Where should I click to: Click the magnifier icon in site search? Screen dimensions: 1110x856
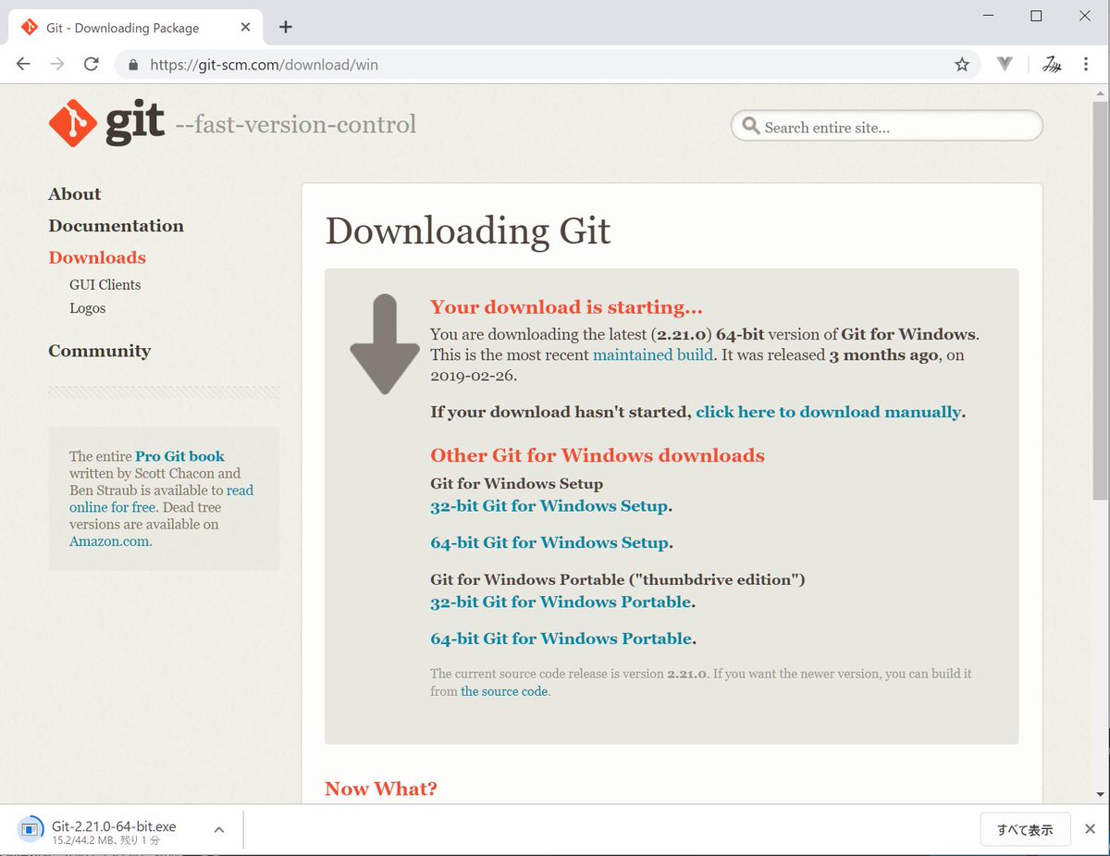click(751, 126)
